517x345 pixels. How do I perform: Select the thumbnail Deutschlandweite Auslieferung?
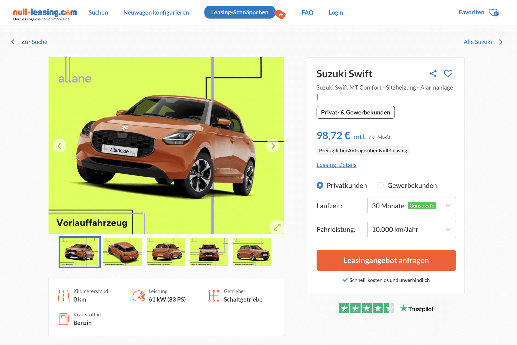(166, 252)
